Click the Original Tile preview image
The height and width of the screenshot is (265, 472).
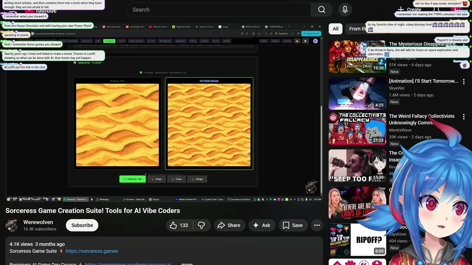[x=117, y=125]
